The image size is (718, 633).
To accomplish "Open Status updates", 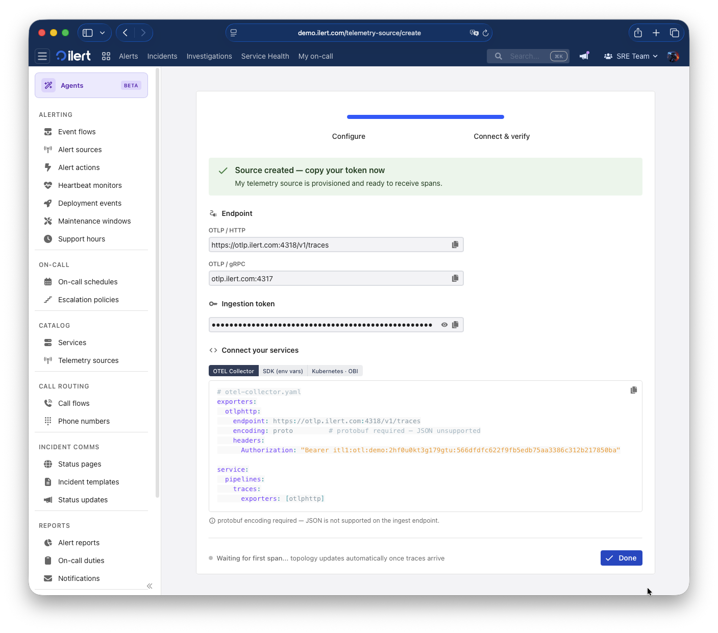I will [x=91, y=500].
